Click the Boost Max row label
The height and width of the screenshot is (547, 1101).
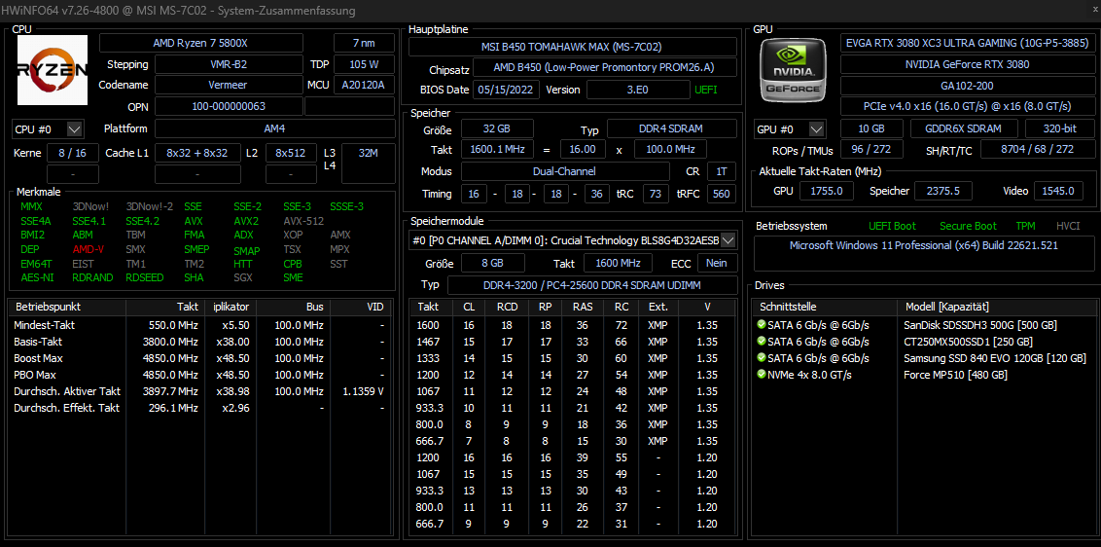coord(38,358)
